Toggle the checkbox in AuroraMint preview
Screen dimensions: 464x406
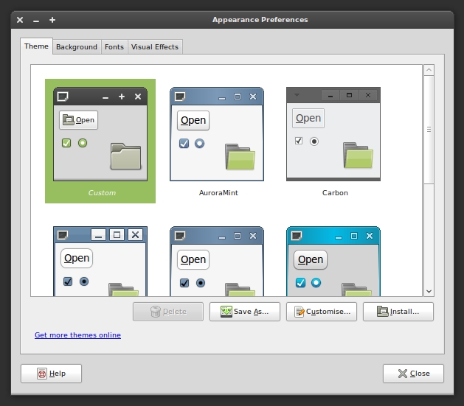184,144
